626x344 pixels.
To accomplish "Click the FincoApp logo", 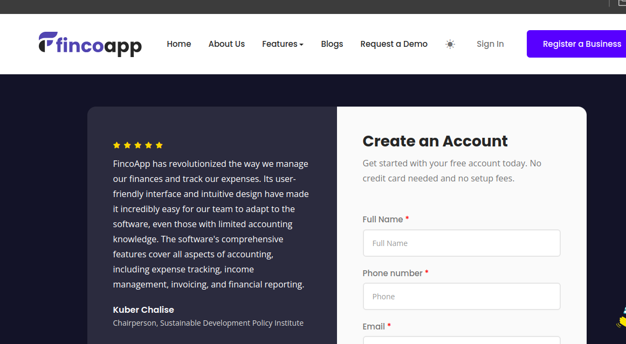I will click(90, 44).
